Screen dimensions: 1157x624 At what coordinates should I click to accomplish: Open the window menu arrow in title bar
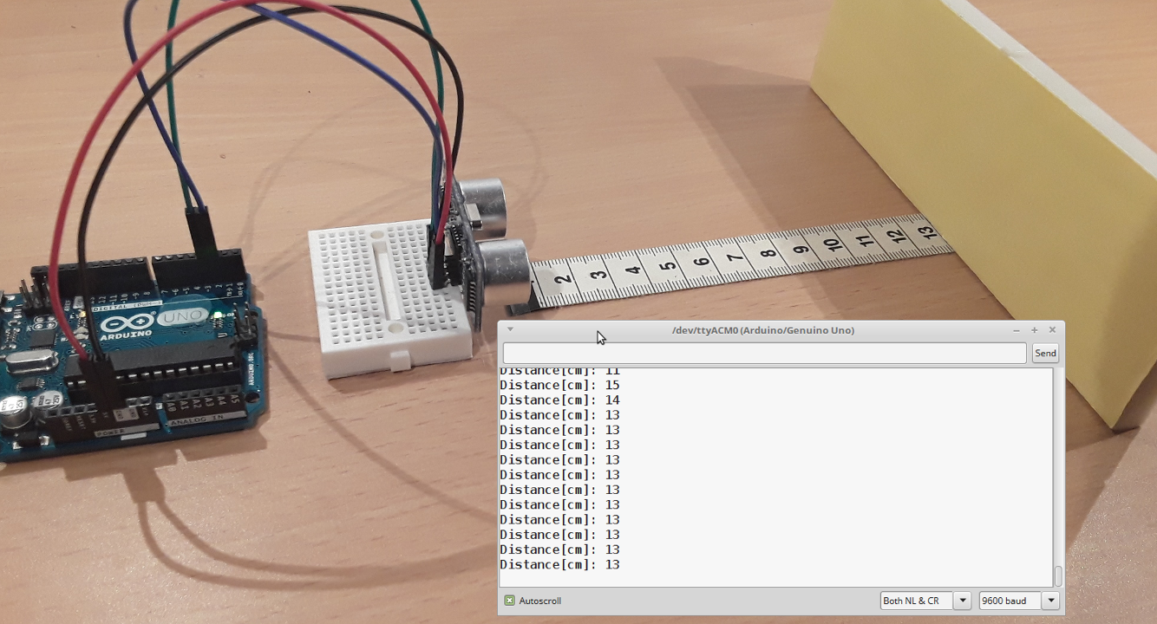point(510,329)
